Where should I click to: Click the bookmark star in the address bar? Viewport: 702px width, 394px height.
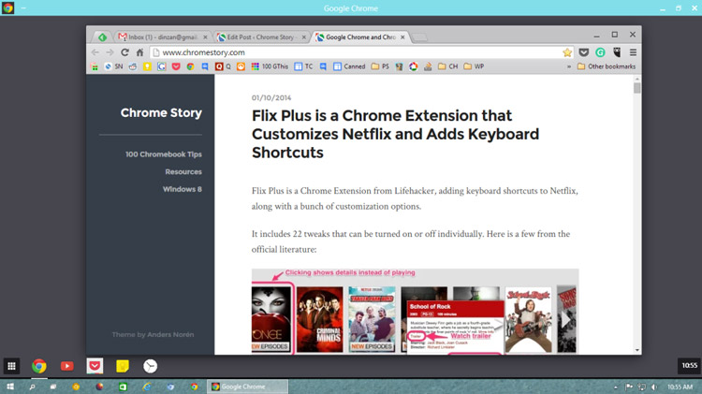pos(567,52)
